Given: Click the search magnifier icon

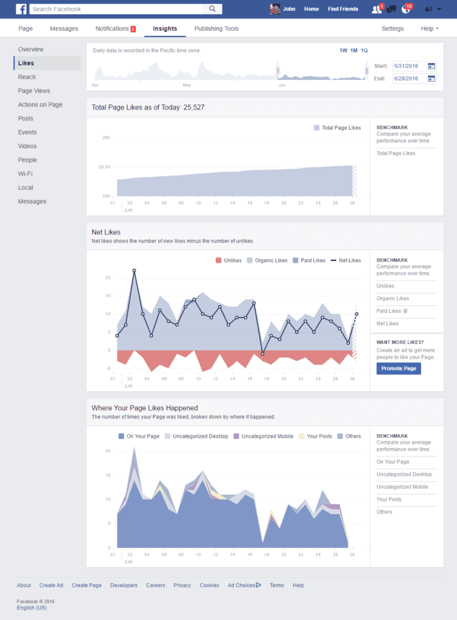Looking at the screenshot, I should click(x=212, y=9).
